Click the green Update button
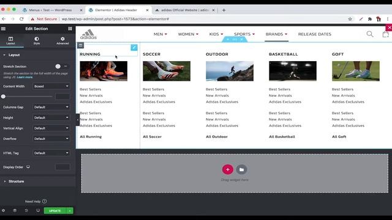This screenshot has height=220, width=392. coord(55,211)
